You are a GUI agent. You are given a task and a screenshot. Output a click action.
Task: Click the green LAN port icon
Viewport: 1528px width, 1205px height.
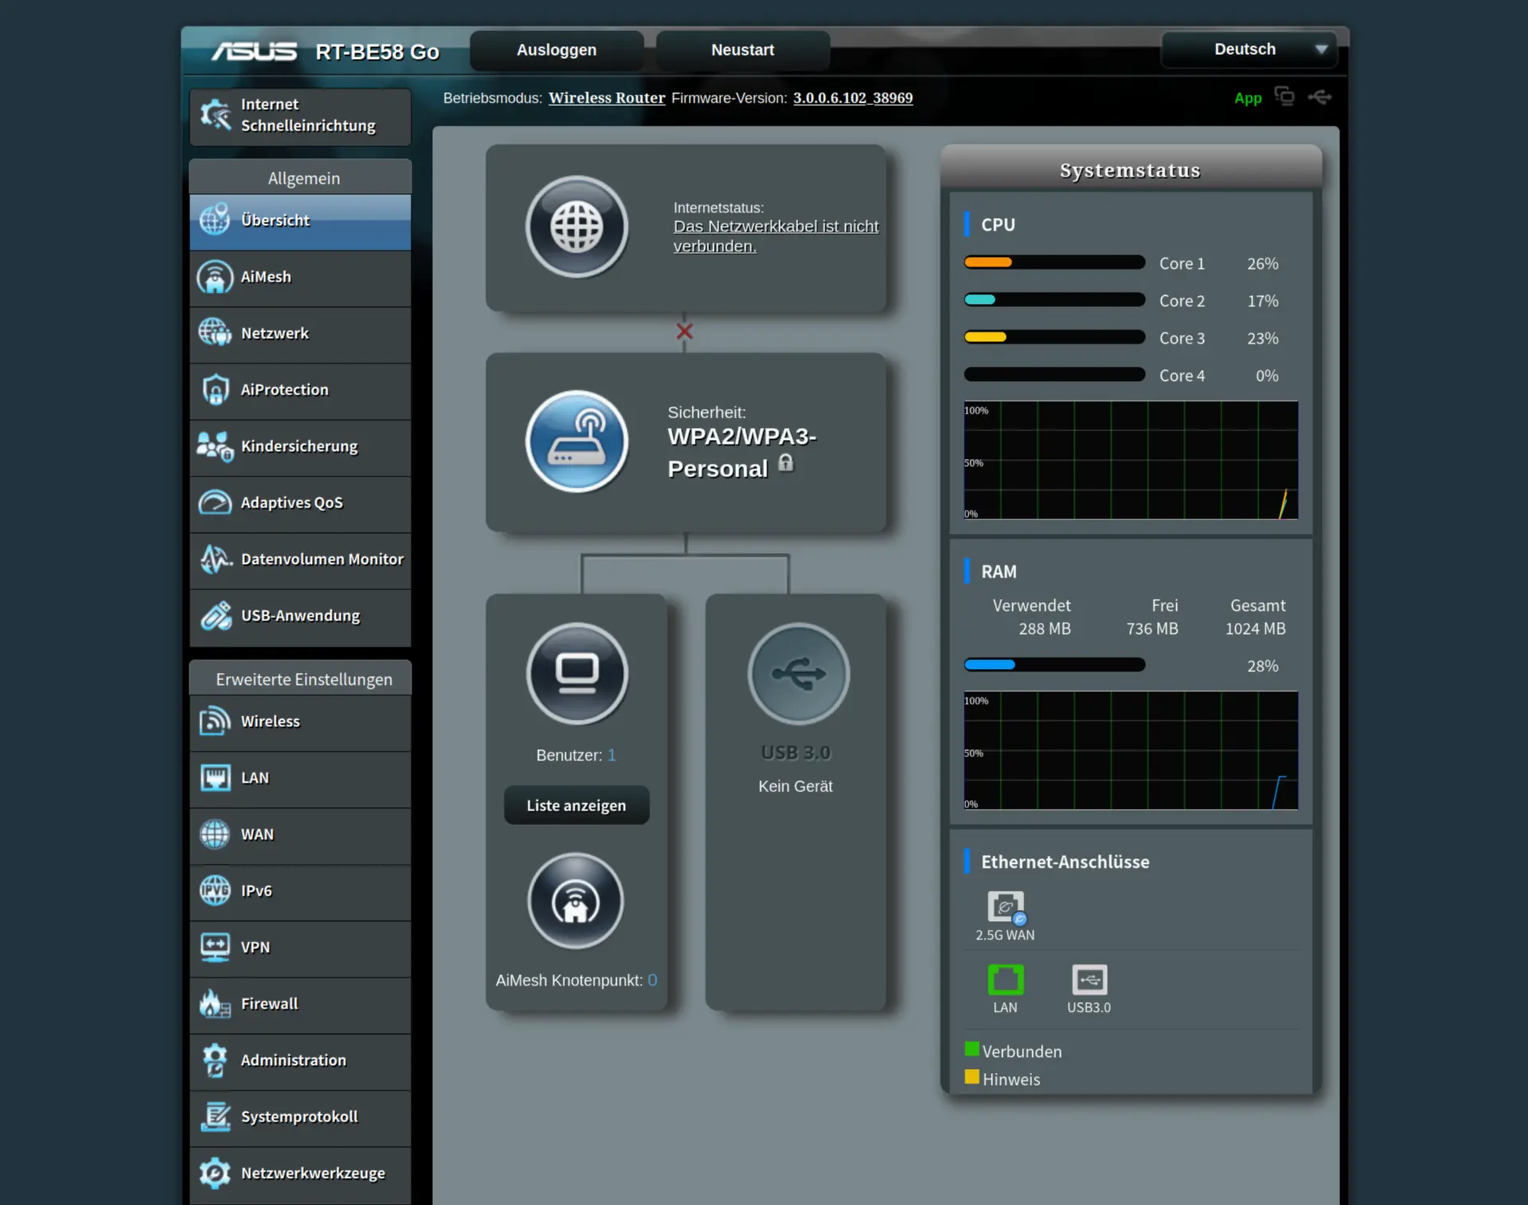click(1005, 979)
